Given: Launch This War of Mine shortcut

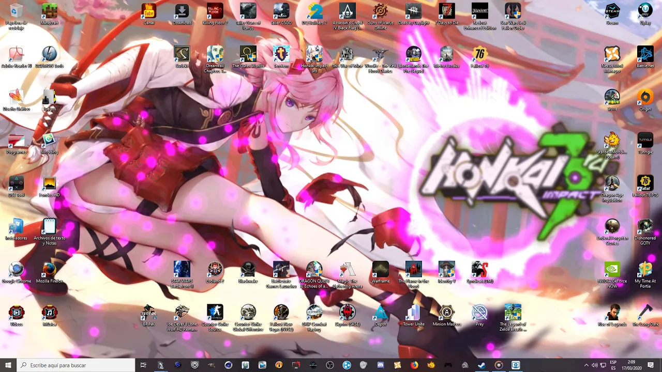Looking at the screenshot, I should (348, 57).
